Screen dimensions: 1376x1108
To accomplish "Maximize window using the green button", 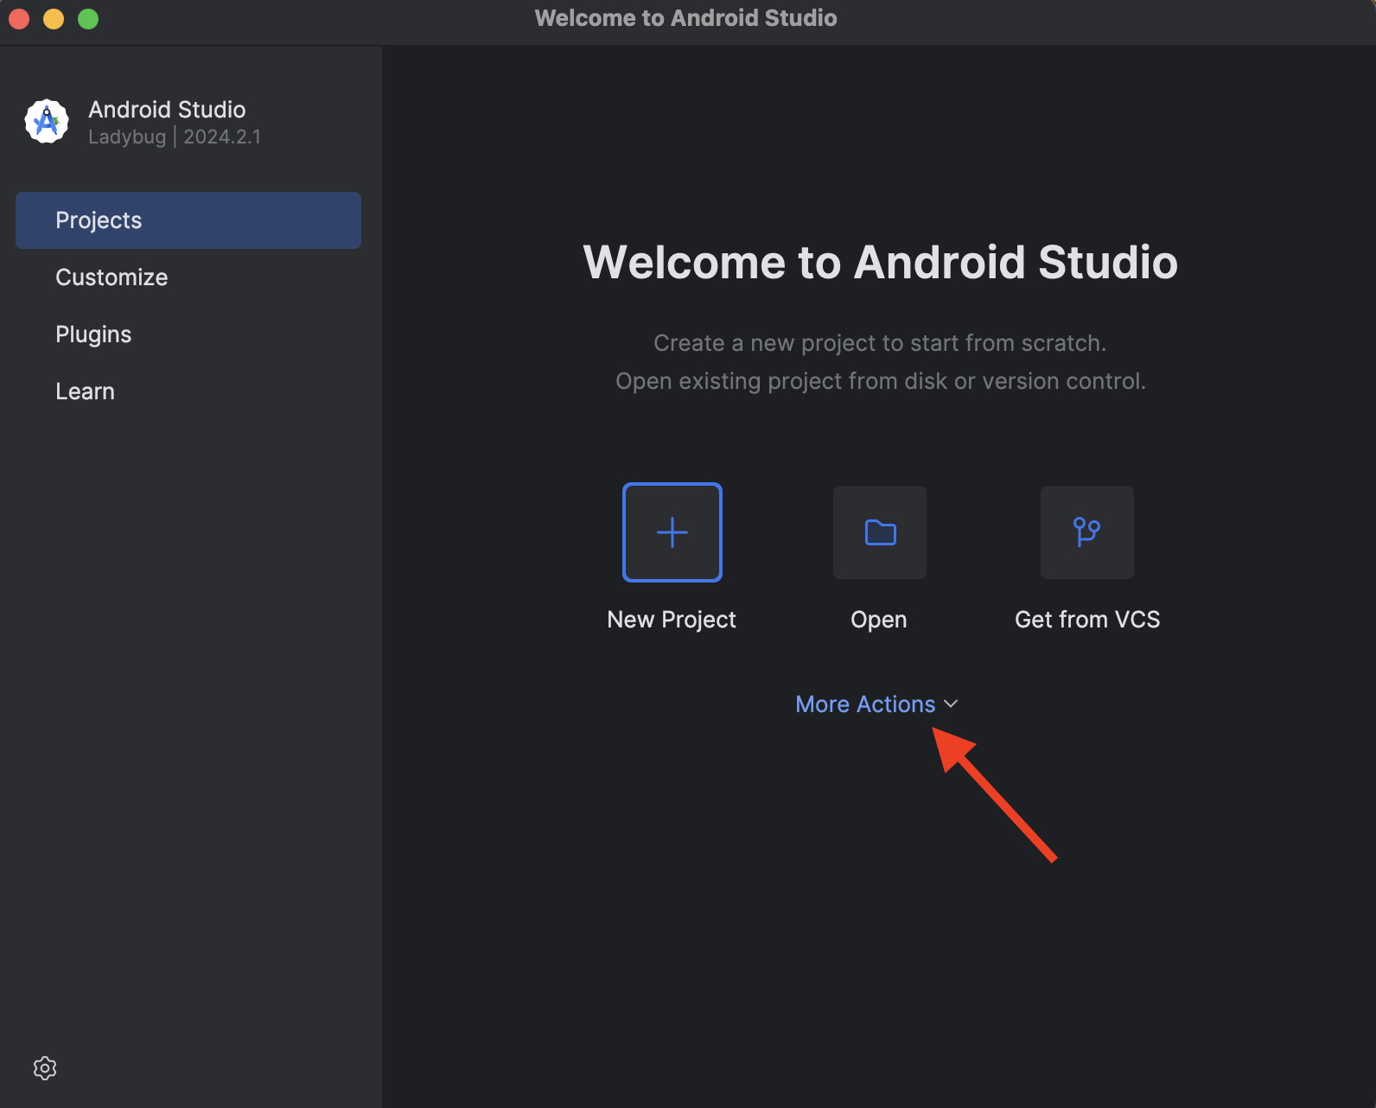I will pyautogui.click(x=88, y=19).
